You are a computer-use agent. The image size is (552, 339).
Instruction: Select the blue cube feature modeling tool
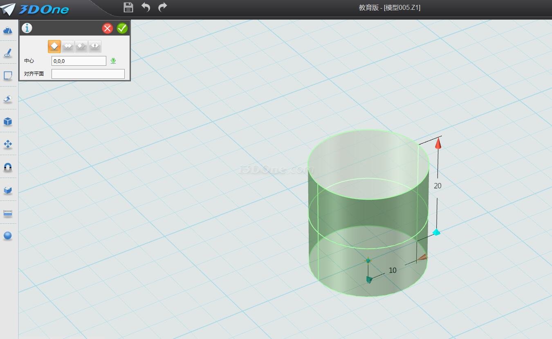point(8,121)
